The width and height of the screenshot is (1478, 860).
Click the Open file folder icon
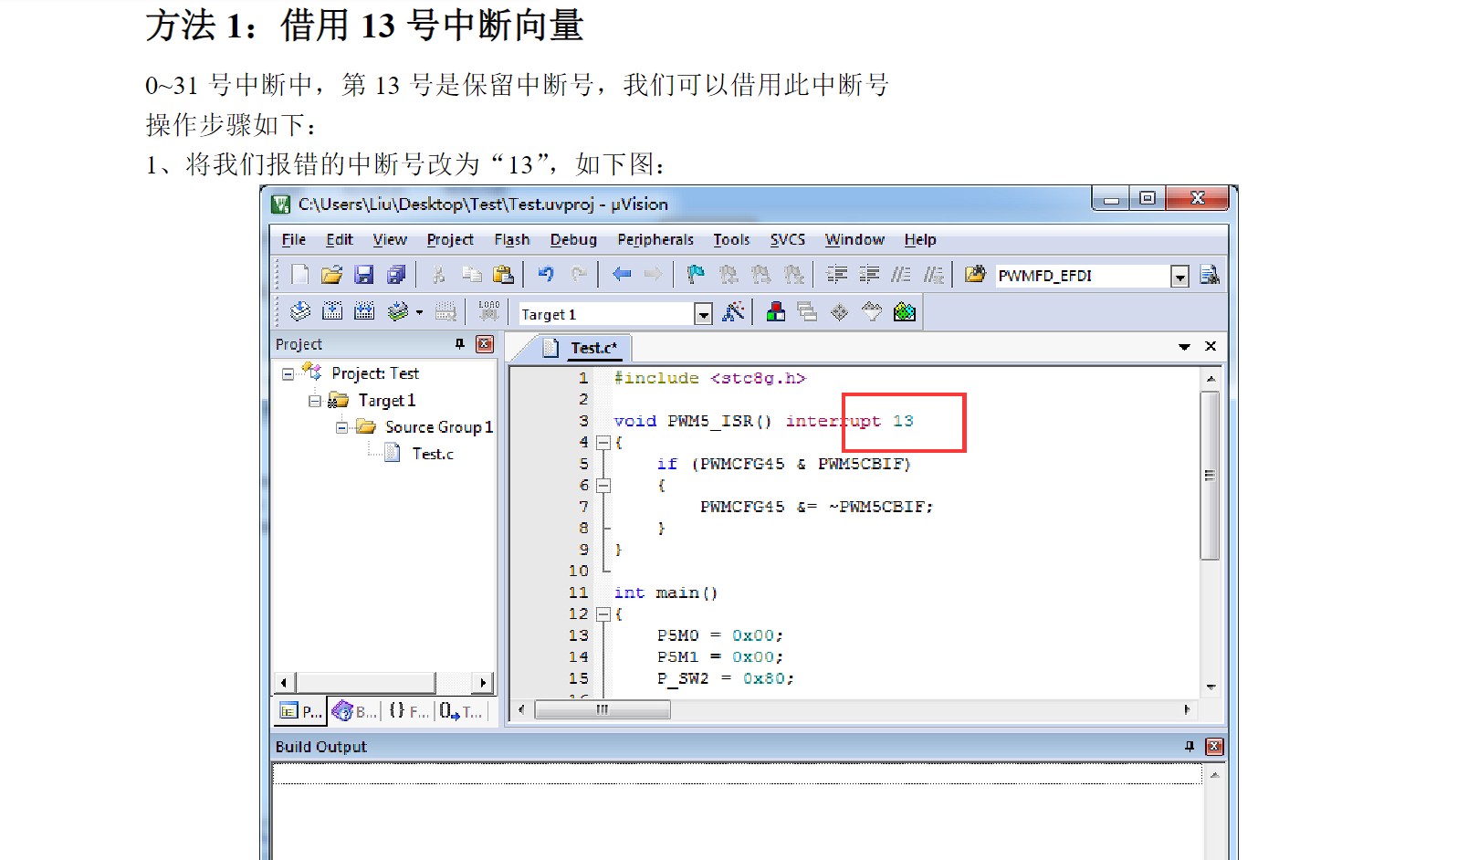tap(331, 275)
